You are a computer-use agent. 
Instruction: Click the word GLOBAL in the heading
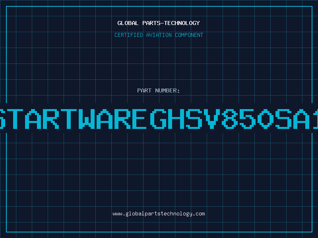point(128,23)
